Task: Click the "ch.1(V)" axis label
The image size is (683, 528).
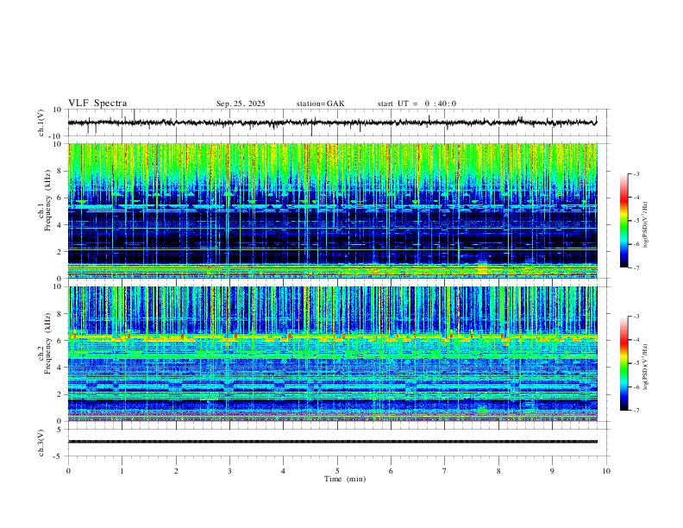Action: [41, 123]
